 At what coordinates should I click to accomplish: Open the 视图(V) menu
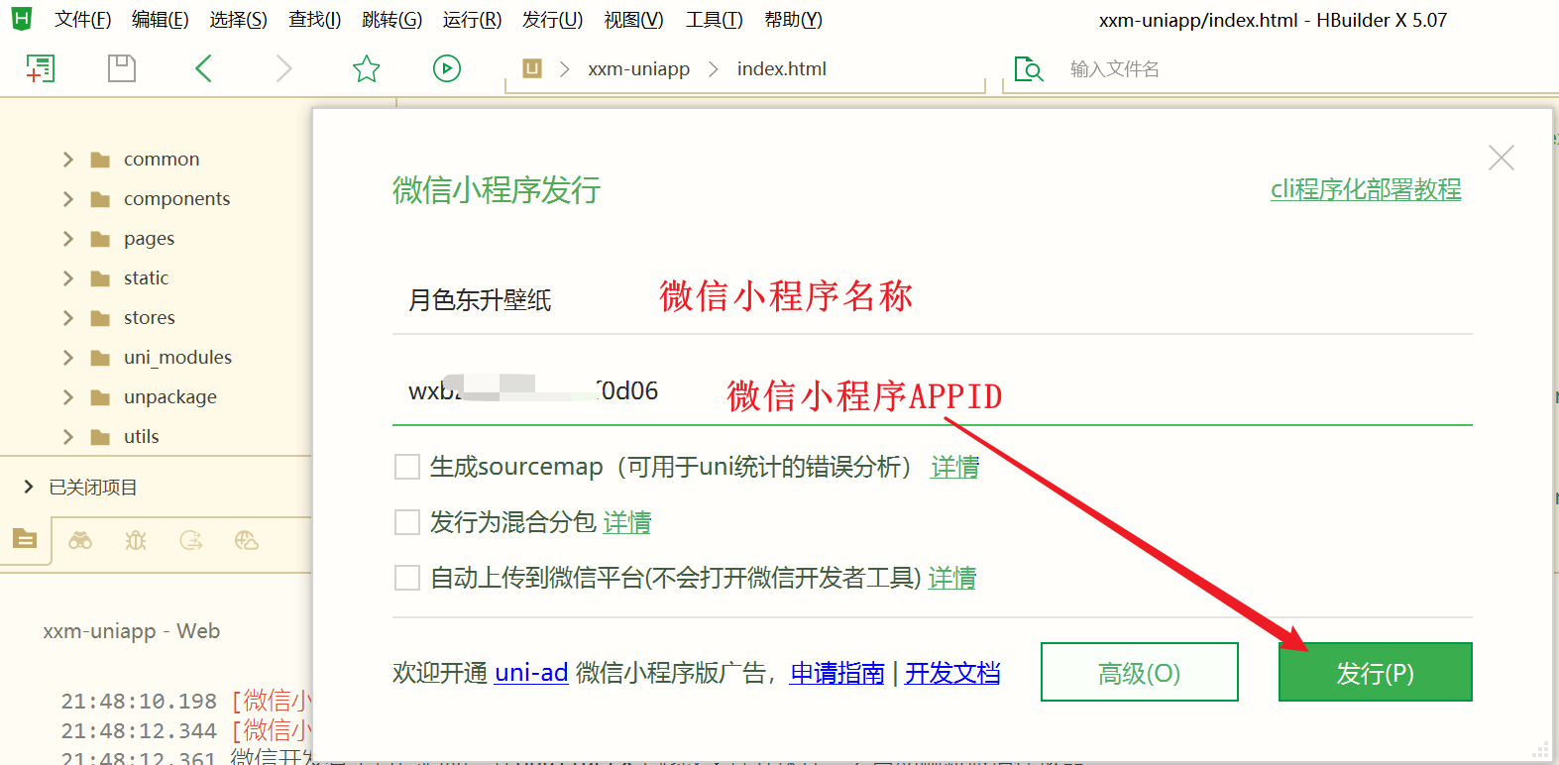pos(633,20)
